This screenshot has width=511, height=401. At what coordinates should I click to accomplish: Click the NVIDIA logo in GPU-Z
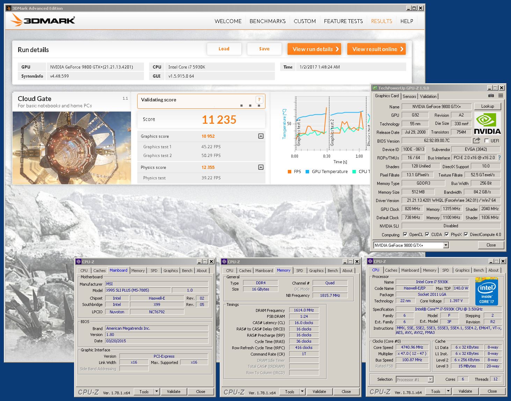[487, 124]
